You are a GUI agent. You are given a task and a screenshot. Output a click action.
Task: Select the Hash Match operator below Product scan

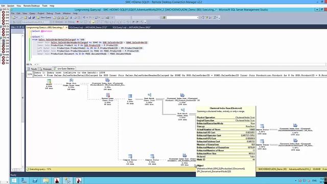pyautogui.click(x=182, y=110)
